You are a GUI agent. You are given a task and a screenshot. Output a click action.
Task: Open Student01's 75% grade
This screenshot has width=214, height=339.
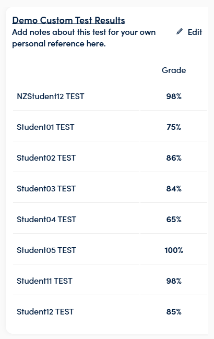tap(174, 127)
